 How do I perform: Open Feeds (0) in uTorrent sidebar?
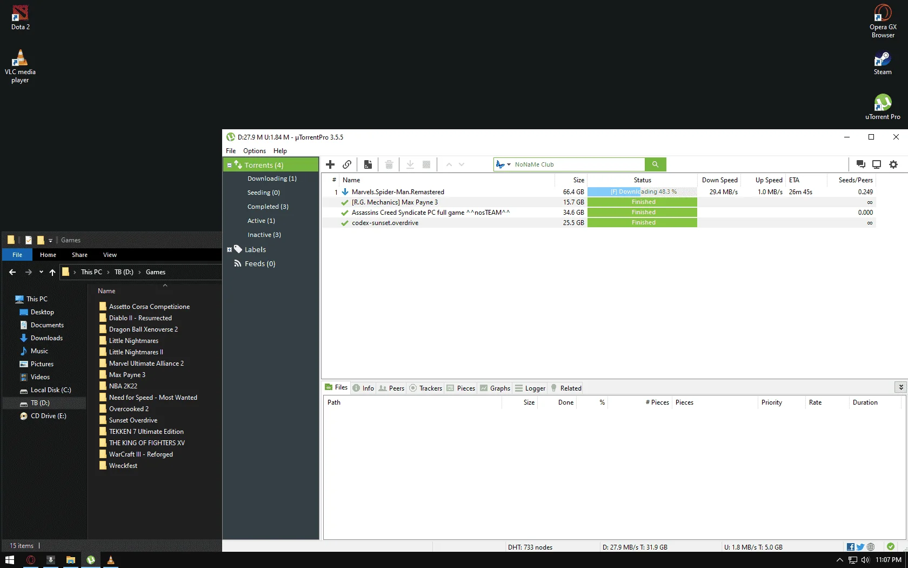pos(259,263)
